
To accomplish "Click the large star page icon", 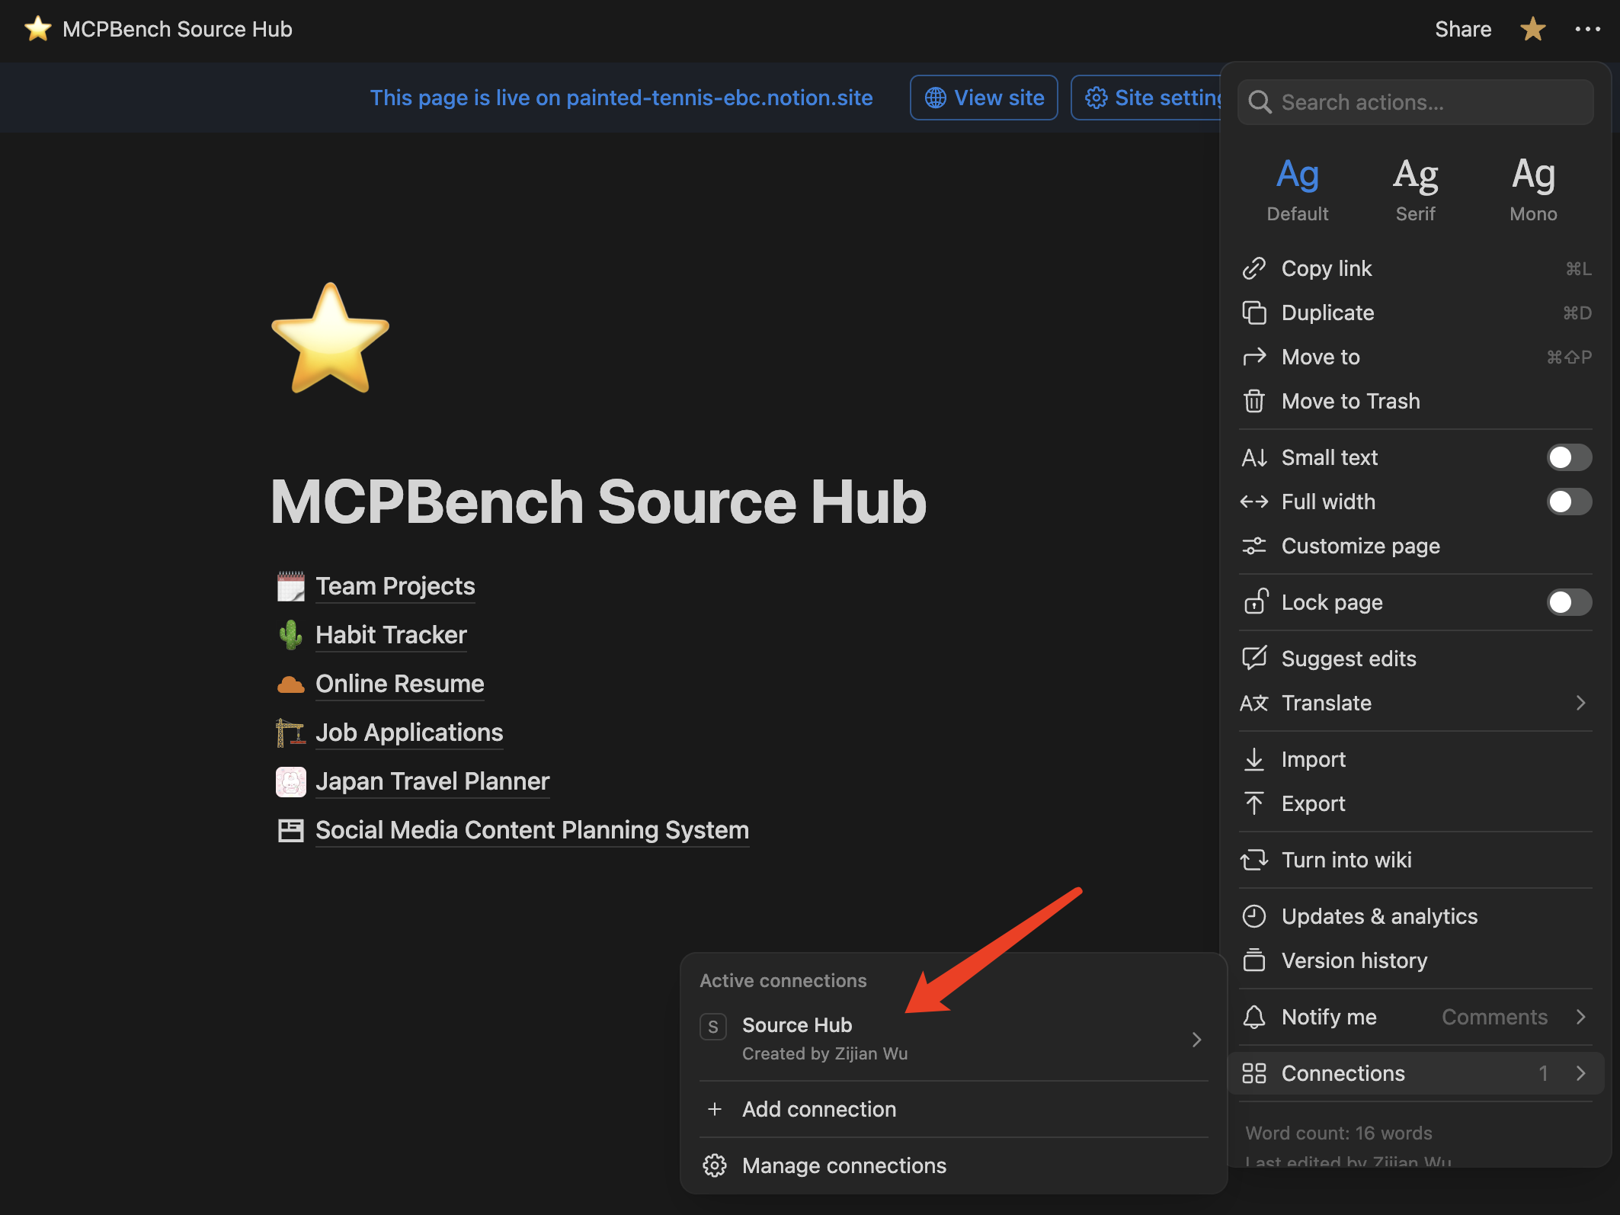I will coord(330,338).
